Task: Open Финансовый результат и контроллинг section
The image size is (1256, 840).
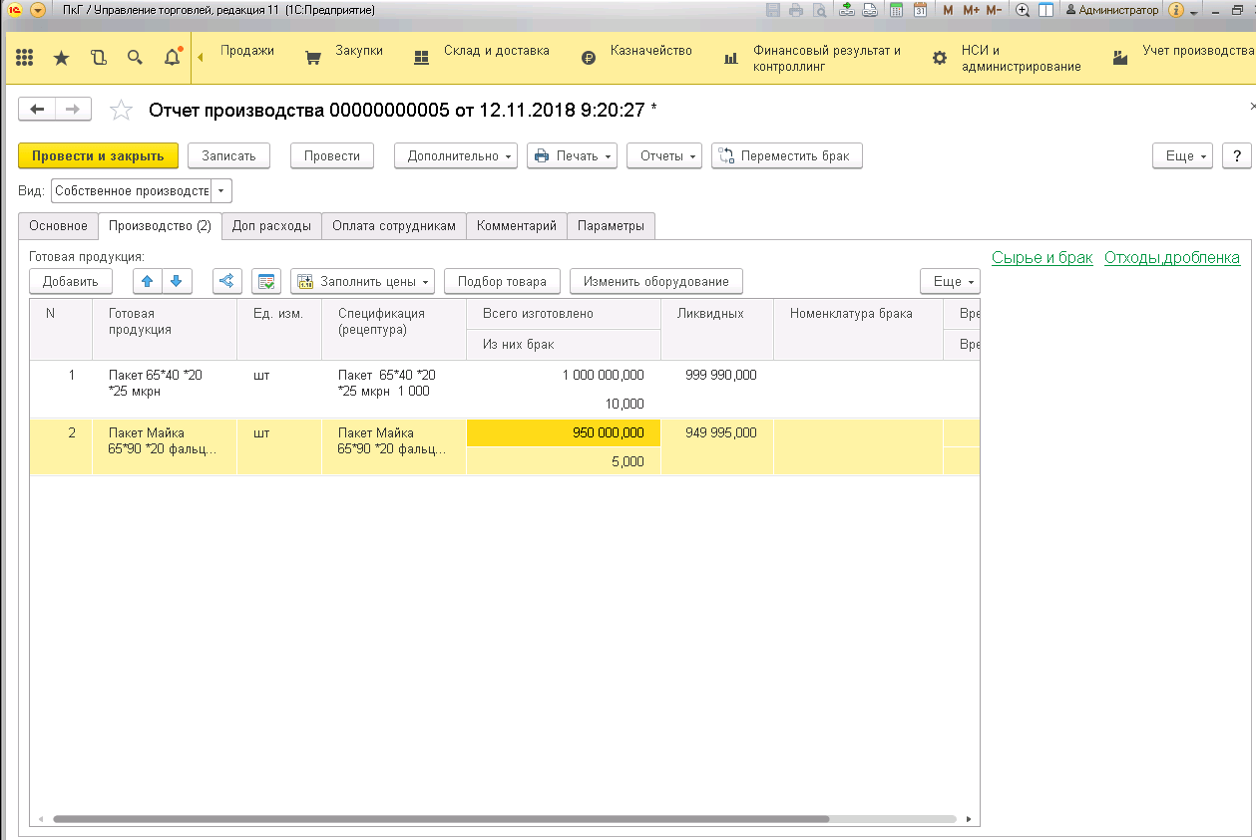Action: pos(813,58)
